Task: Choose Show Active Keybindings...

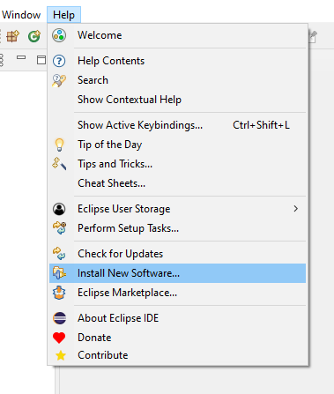Action: 177,125
